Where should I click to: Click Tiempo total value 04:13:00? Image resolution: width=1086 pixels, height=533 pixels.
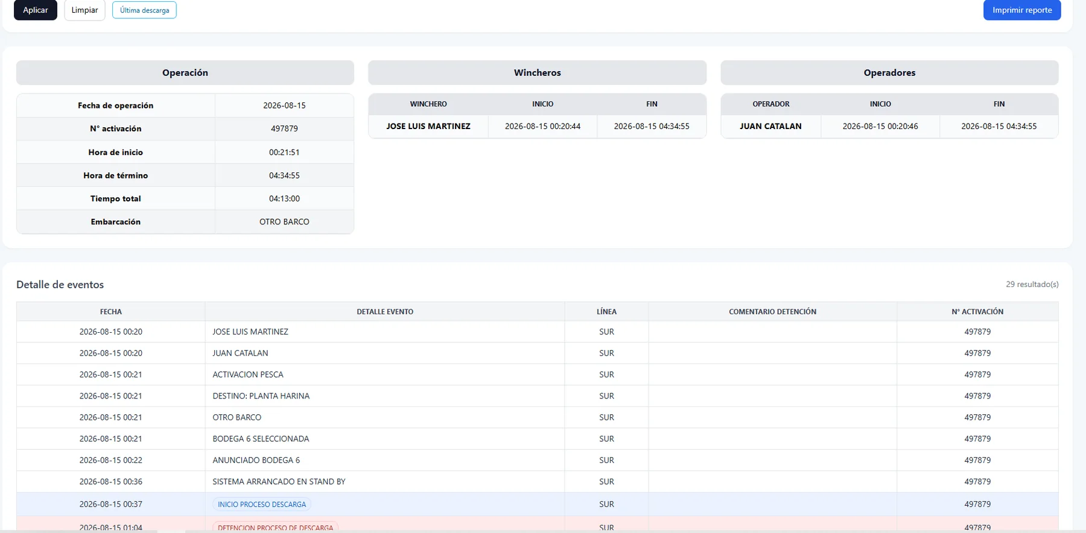tap(284, 198)
